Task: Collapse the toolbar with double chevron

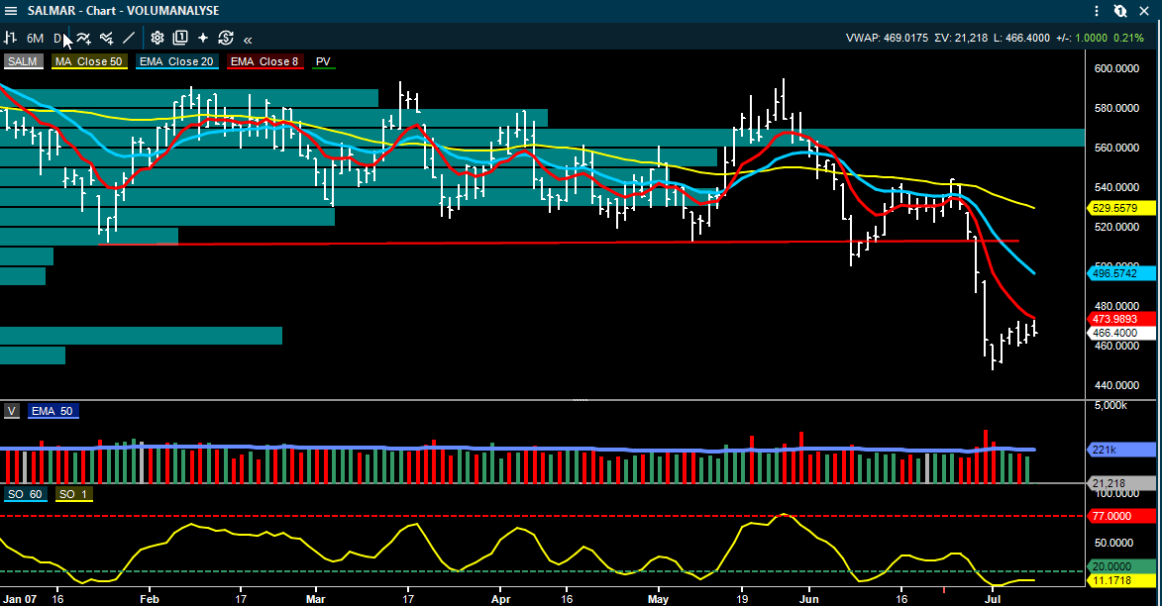Action: pyautogui.click(x=248, y=40)
